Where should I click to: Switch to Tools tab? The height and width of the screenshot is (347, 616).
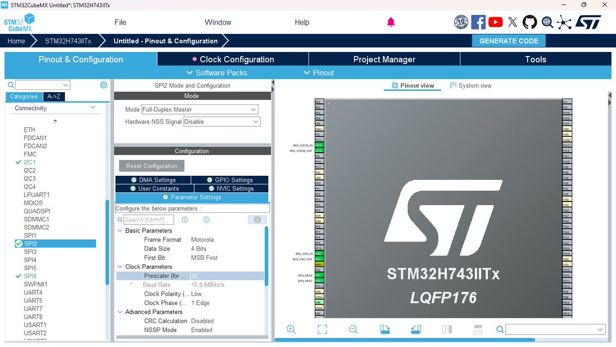pos(535,59)
